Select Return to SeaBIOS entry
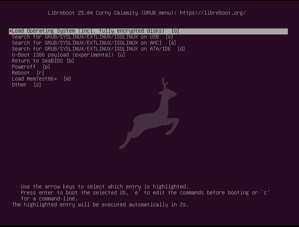The height and width of the screenshot is (227, 299). pos(43,61)
